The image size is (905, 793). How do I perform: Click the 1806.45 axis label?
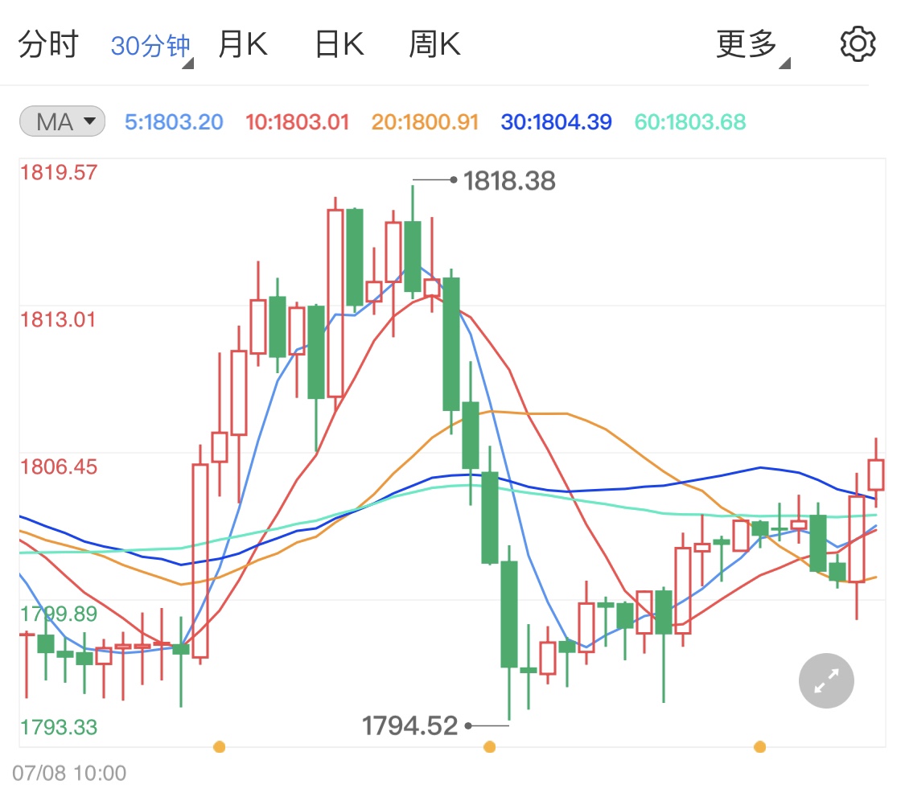[59, 467]
